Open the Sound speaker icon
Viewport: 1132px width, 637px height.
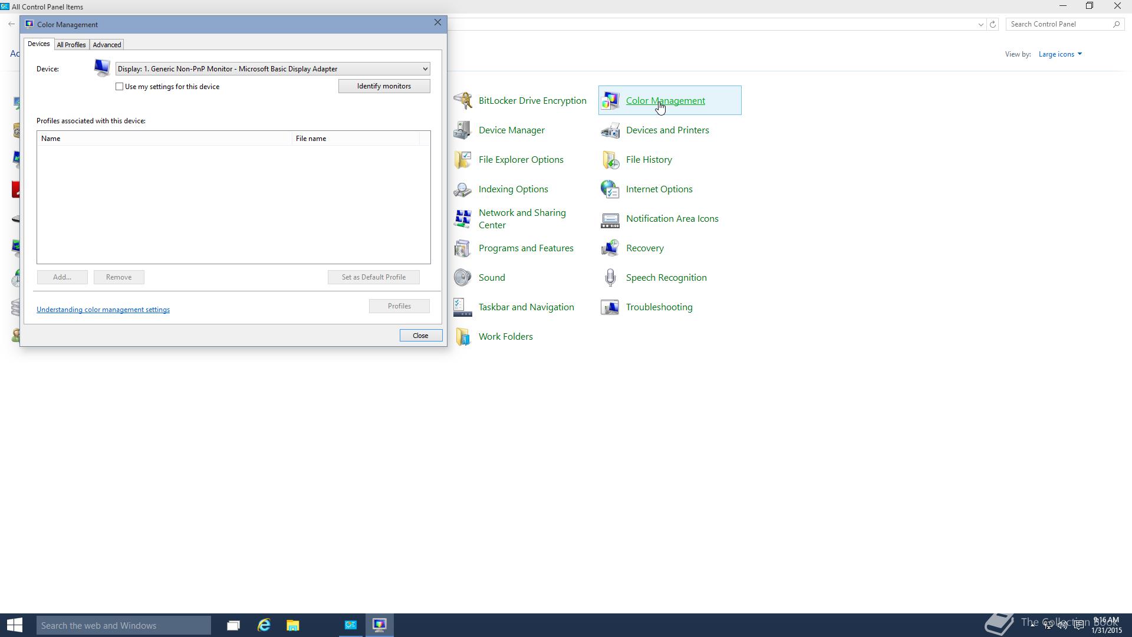point(463,277)
